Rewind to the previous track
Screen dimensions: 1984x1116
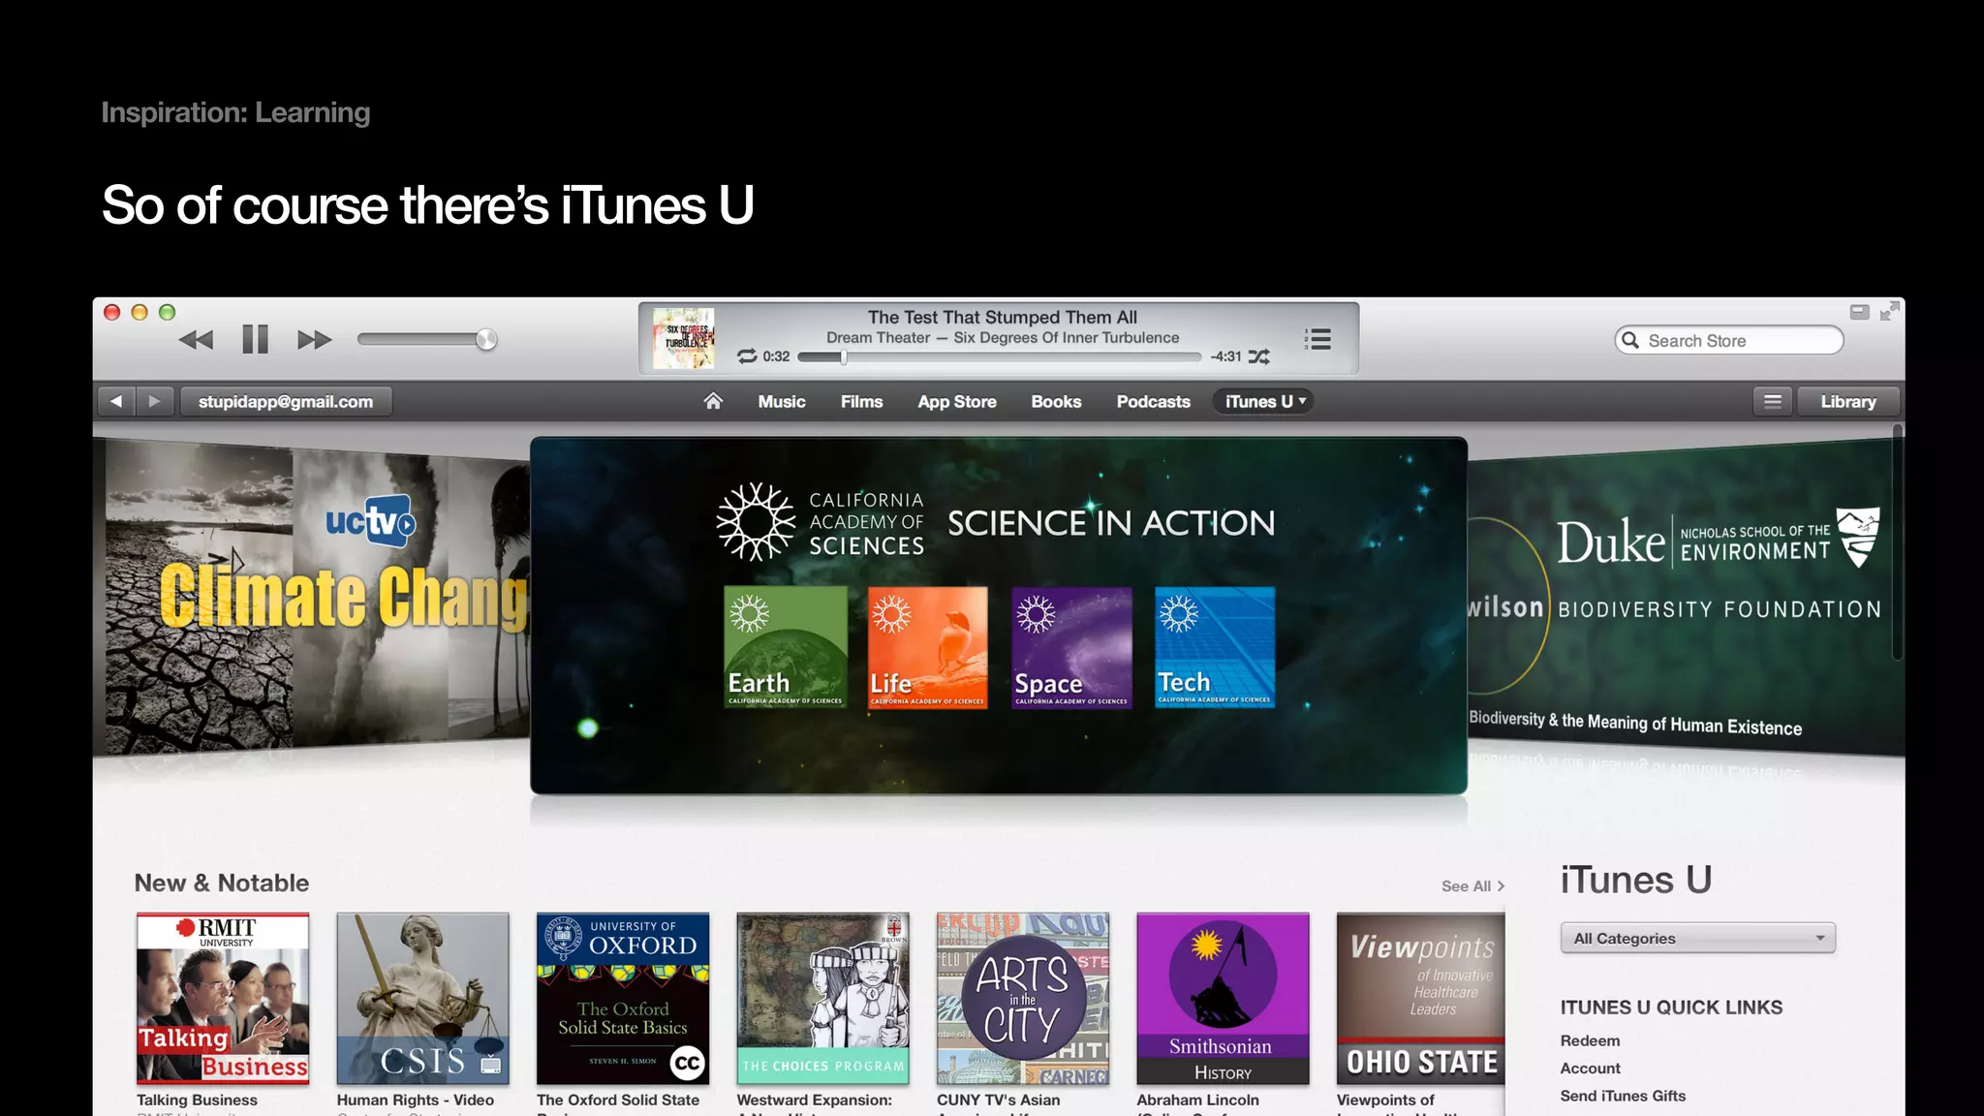coord(197,340)
